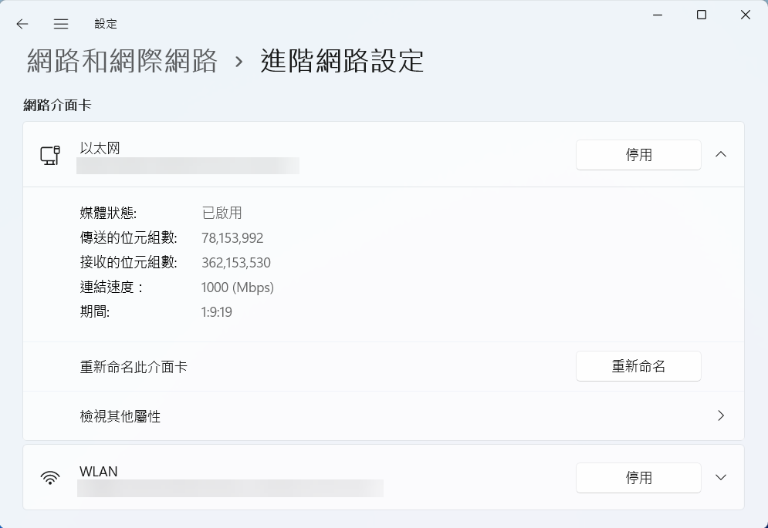Click the 設定 window title
Viewport: 768px width, 528px height.
(106, 23)
